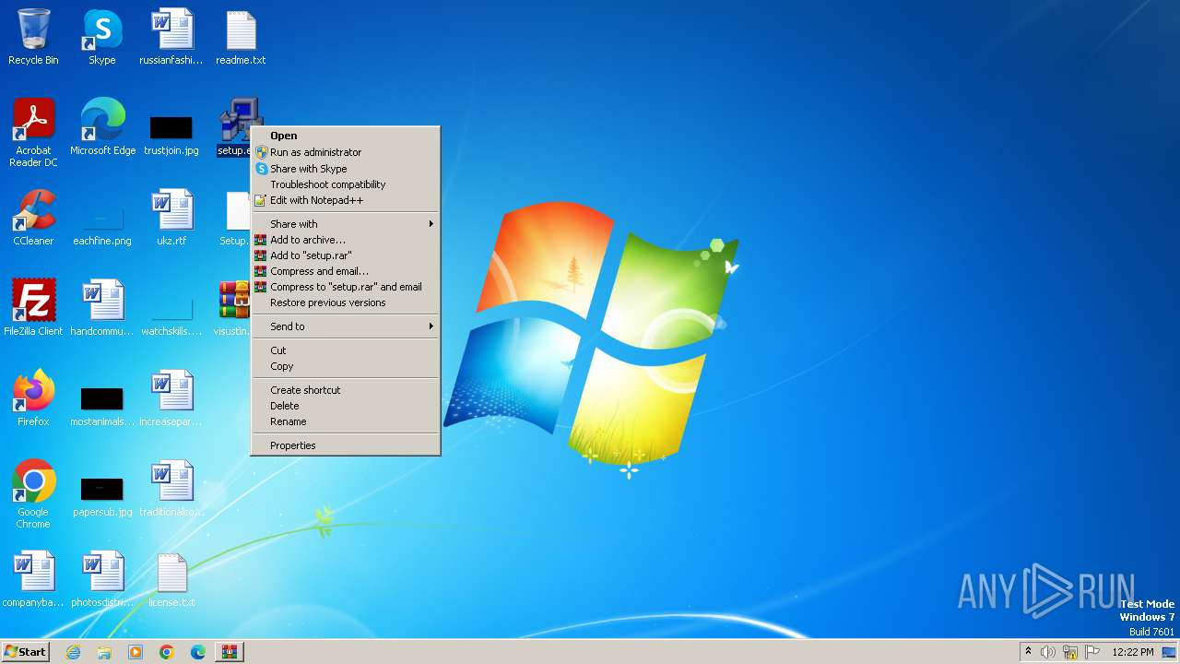Choose Copy from the context menu
The image size is (1180, 664).
[346, 366]
